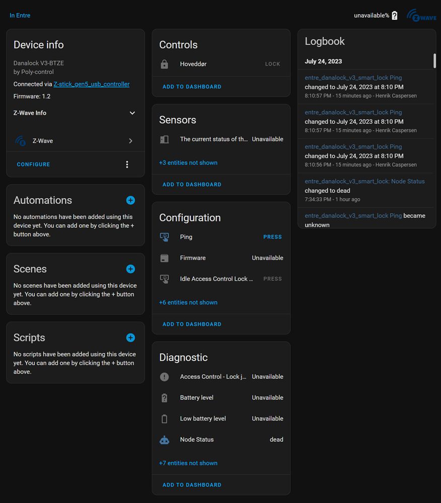Click the Ping device icon in Configuration
Viewport: 441px width, 503px height.
point(166,236)
